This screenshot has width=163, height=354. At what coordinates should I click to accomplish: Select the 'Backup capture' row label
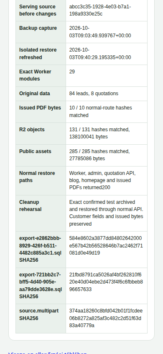38,28
